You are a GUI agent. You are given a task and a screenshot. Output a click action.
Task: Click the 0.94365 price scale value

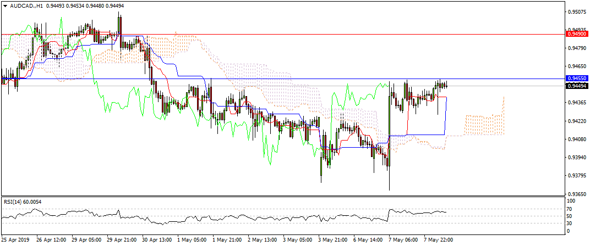point(578,103)
